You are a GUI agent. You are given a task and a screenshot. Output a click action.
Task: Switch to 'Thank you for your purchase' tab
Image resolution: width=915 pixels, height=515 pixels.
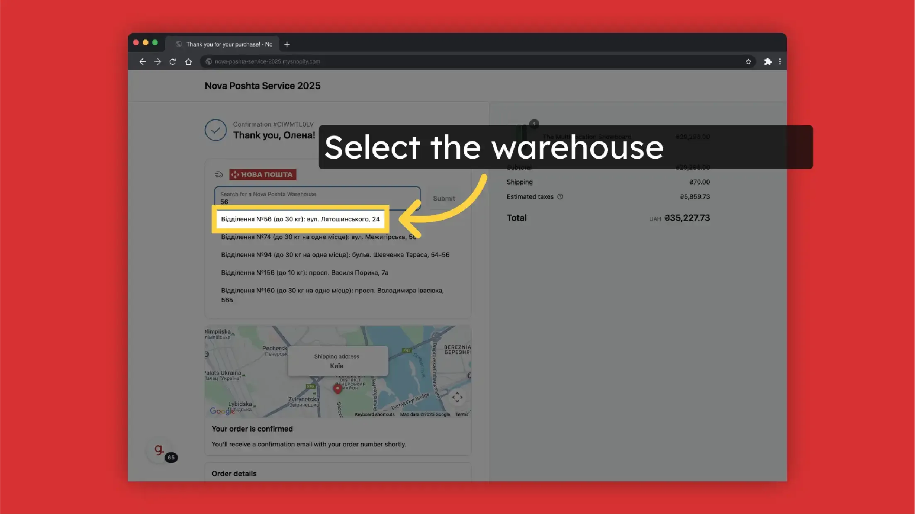(x=229, y=44)
